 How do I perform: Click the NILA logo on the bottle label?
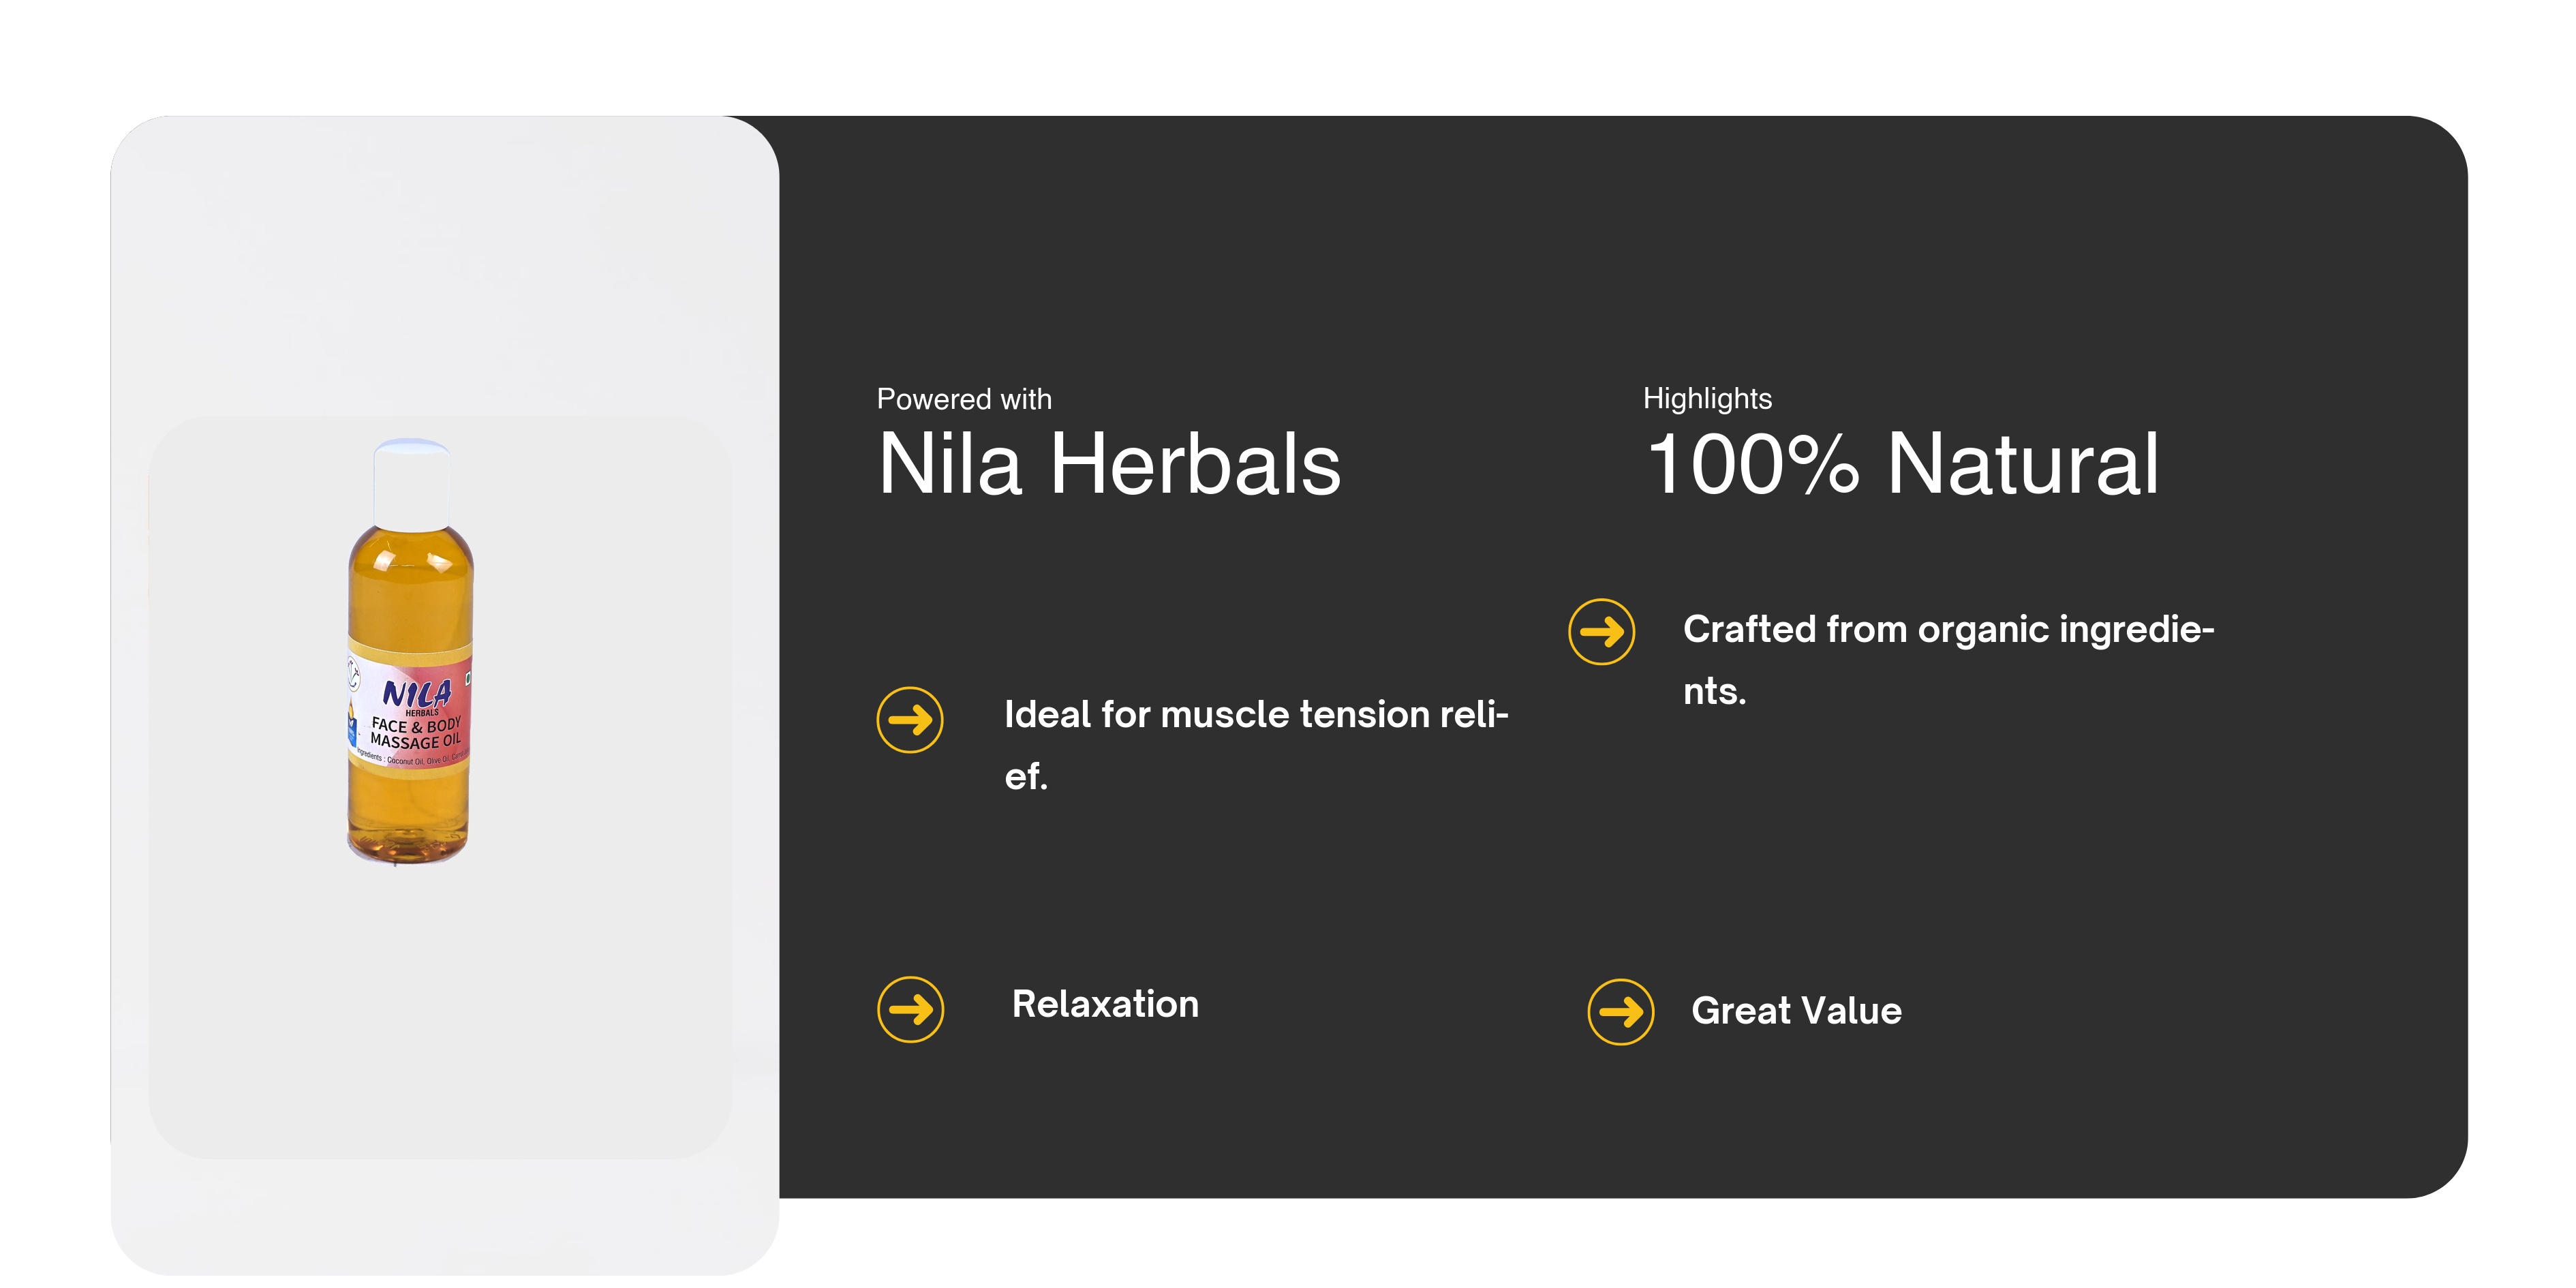pos(417,692)
